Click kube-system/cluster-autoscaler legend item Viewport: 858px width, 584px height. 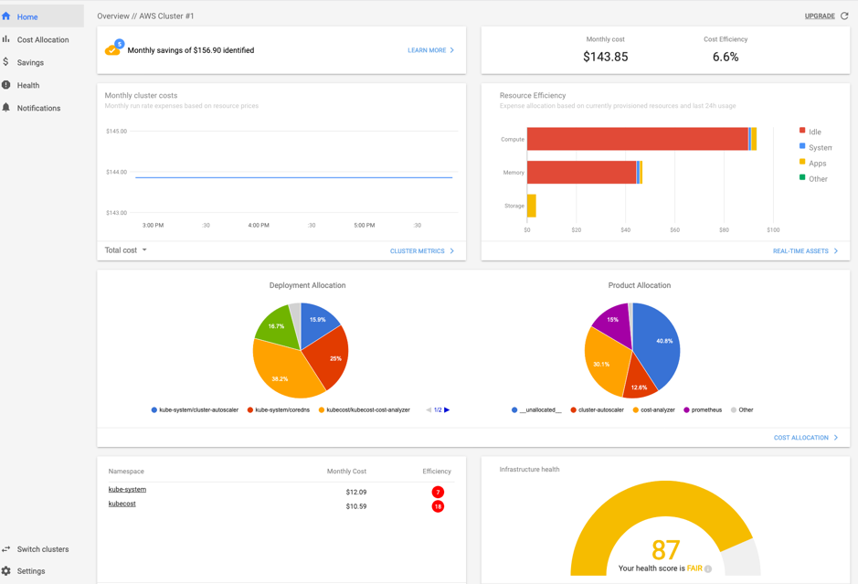pyautogui.click(x=195, y=409)
